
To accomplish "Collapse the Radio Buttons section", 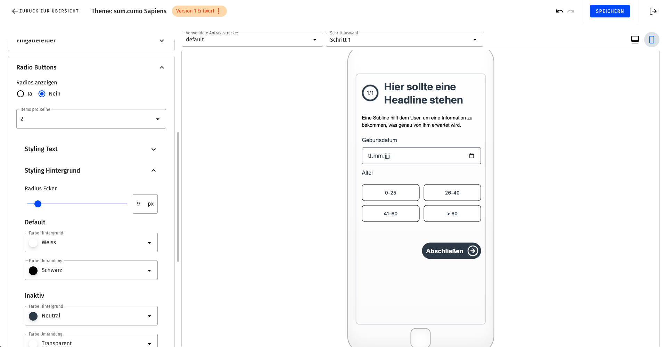I will (x=162, y=67).
